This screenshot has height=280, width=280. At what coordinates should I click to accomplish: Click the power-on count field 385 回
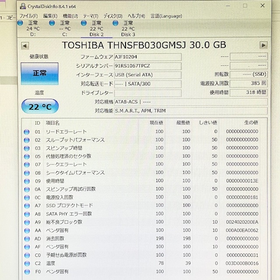248,83
